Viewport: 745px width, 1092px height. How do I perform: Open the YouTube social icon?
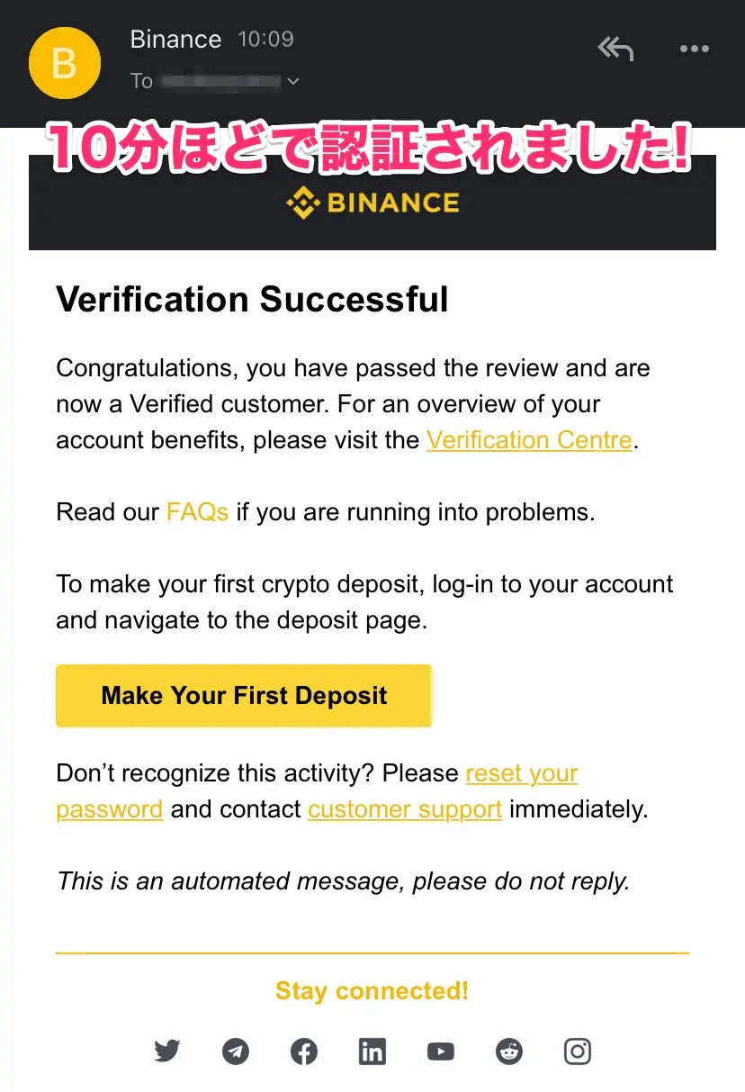point(441,1051)
